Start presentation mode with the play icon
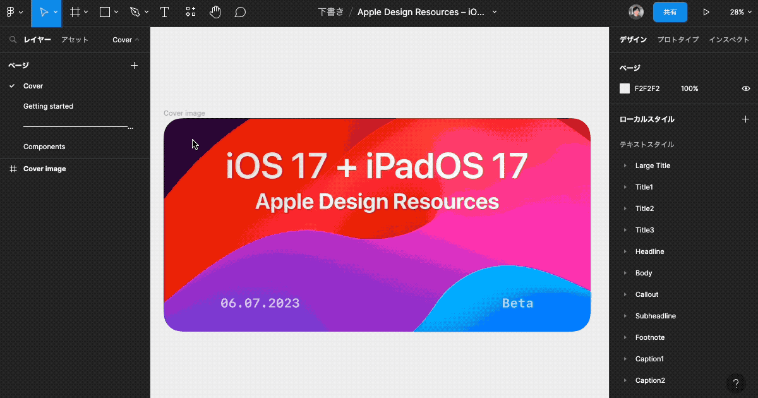 706,11
